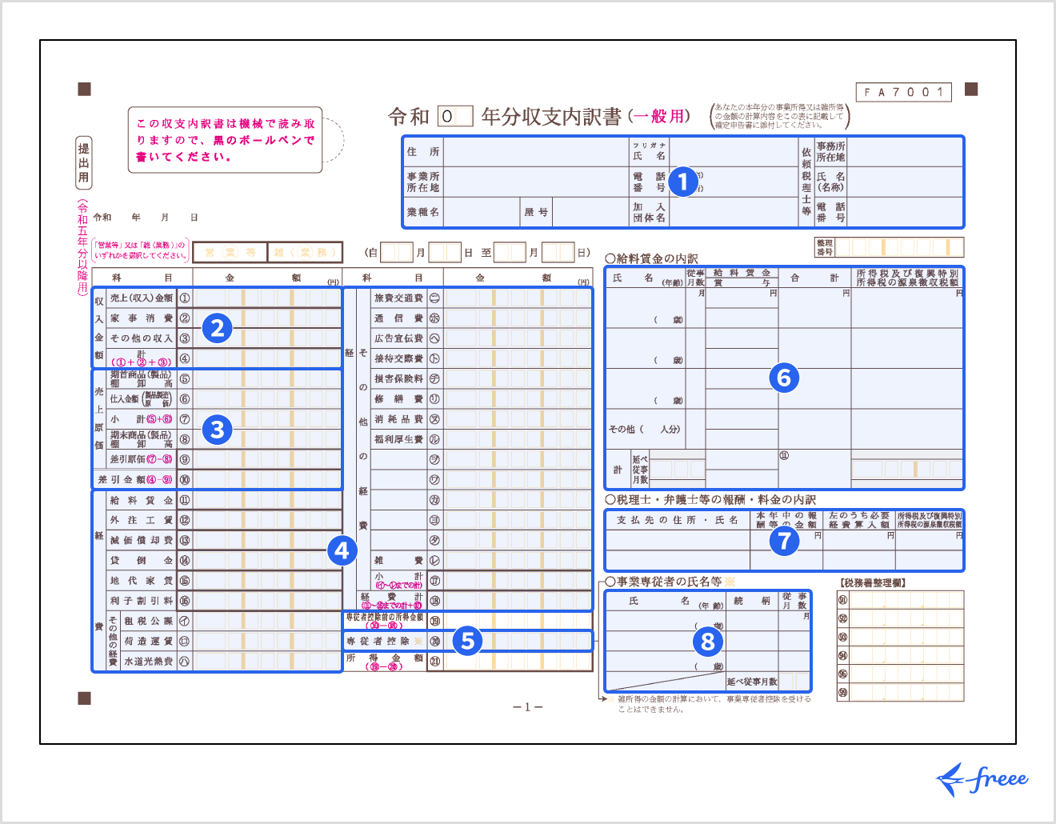Screen dimensions: 1056x824
Task: Click marker 2 on the 収入金額 section
Action: pos(217,329)
